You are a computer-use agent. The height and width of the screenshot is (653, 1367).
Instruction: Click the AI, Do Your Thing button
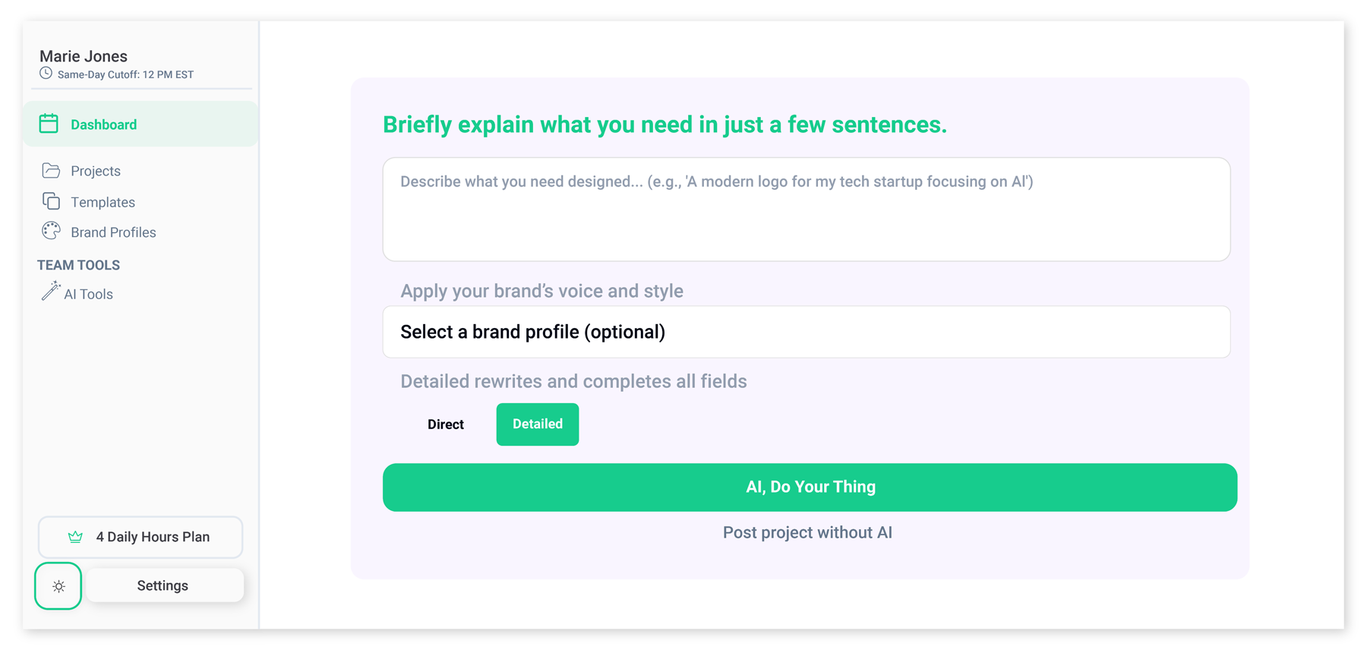(x=810, y=487)
